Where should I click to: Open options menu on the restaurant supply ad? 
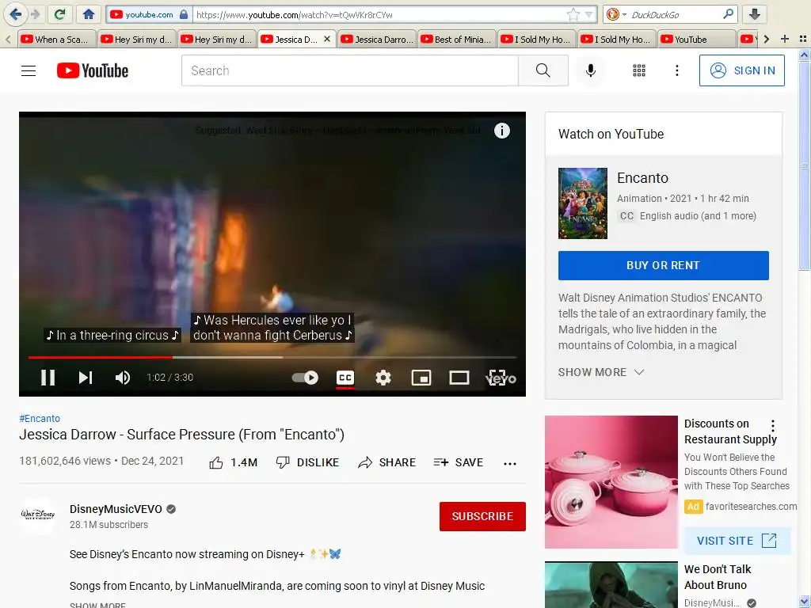(x=773, y=425)
